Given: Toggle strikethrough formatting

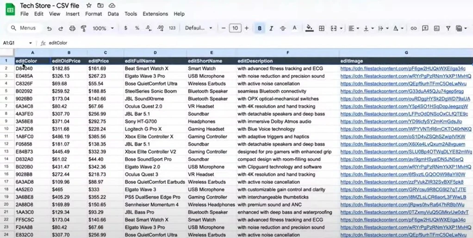Looking at the screenshot, I should coord(283,28).
